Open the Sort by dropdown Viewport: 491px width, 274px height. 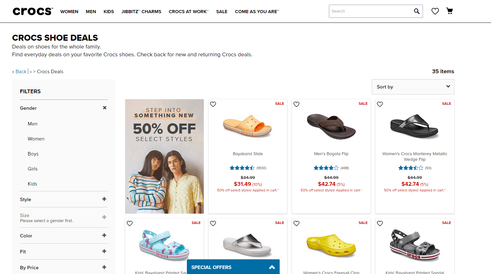tap(413, 87)
